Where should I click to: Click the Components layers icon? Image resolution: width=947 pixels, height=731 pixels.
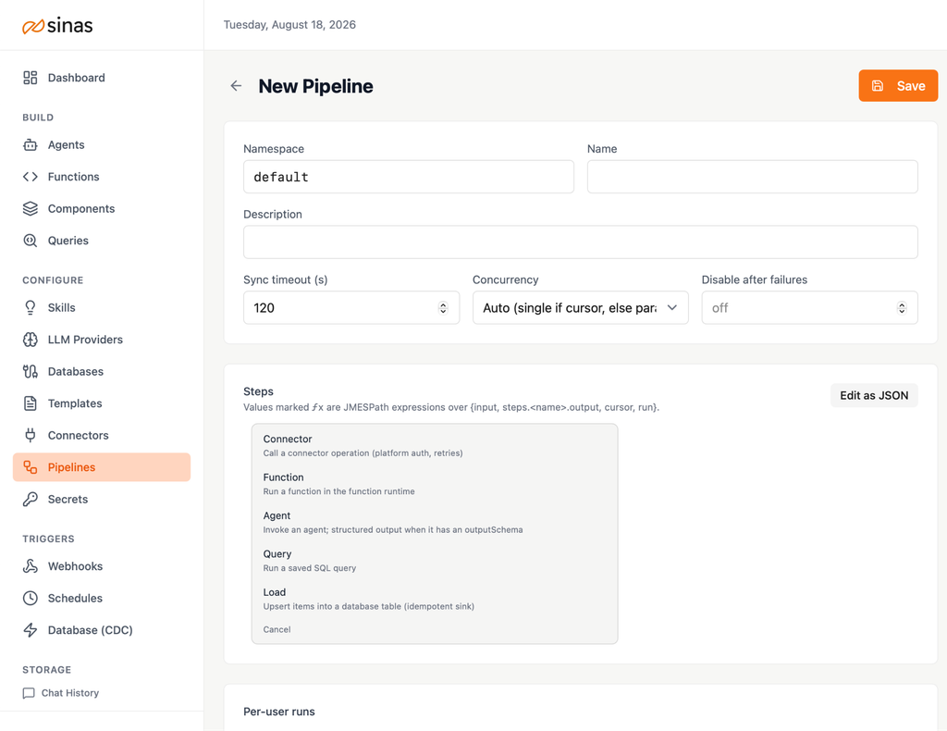click(x=31, y=208)
